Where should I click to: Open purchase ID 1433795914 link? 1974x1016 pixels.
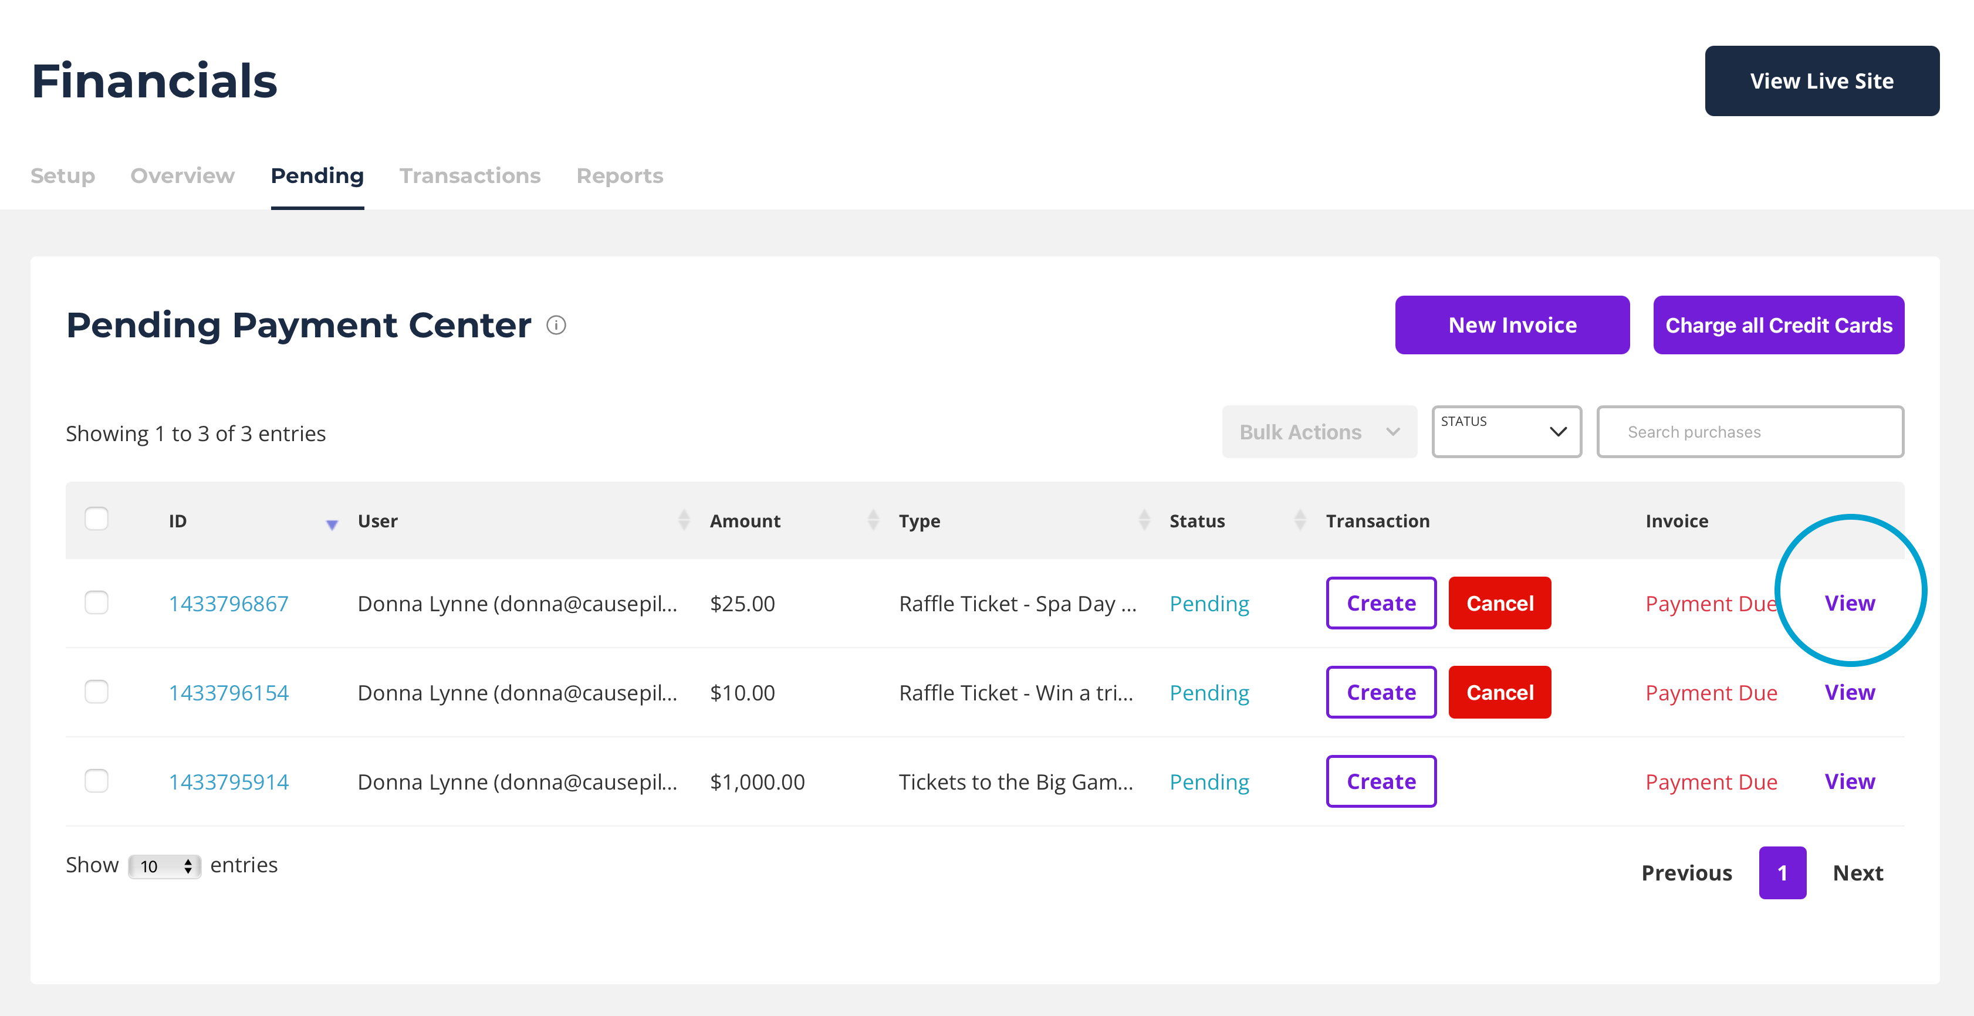[228, 783]
